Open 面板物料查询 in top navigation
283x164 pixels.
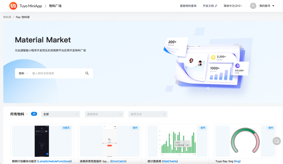(188, 6)
